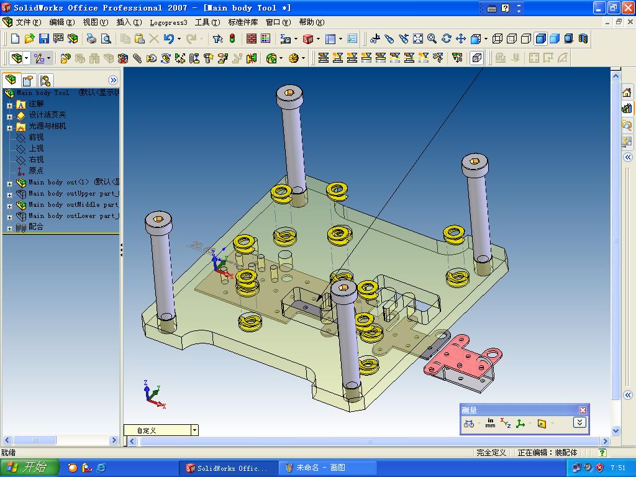Open the Logopress3 menu
The image size is (636, 477).
[168, 22]
